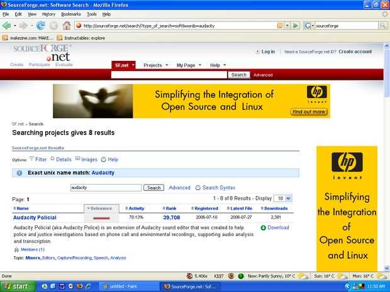The width and height of the screenshot is (390, 292).
Task: Open the home page icon
Action: click(x=67, y=25)
